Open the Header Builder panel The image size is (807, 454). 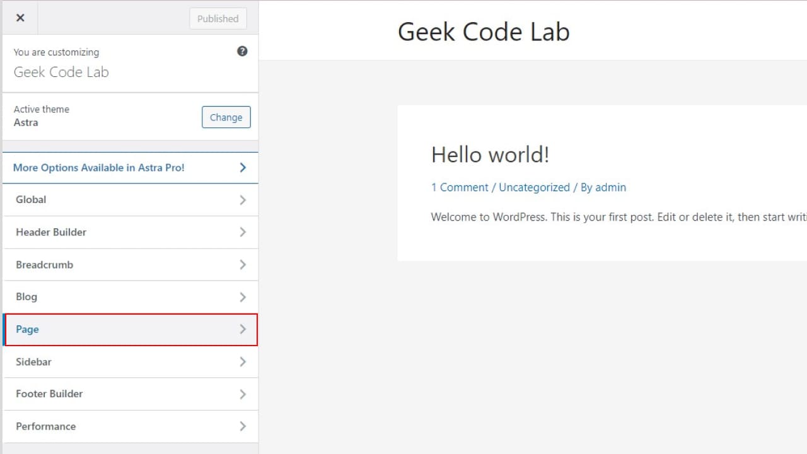(x=131, y=232)
